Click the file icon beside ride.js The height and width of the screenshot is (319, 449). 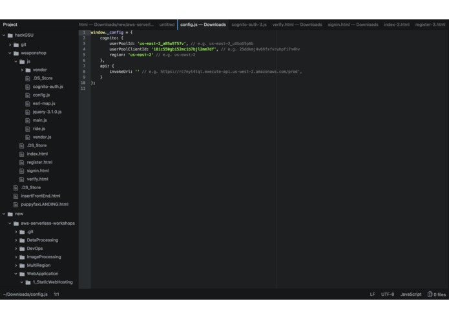pyautogui.click(x=28, y=129)
